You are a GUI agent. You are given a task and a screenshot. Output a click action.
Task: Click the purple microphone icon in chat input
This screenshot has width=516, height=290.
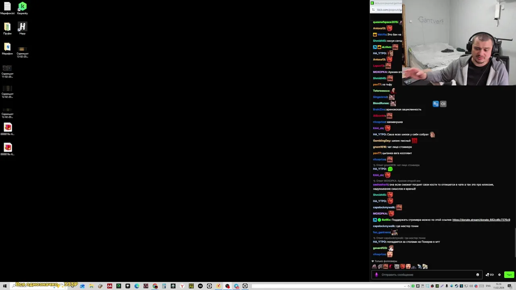(377, 275)
